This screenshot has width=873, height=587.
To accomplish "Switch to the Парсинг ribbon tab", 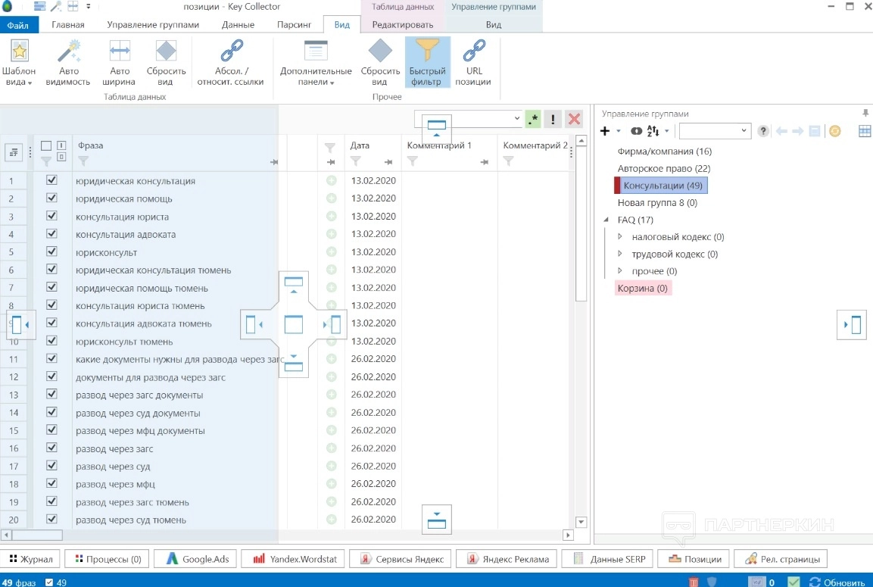I will pyautogui.click(x=294, y=24).
